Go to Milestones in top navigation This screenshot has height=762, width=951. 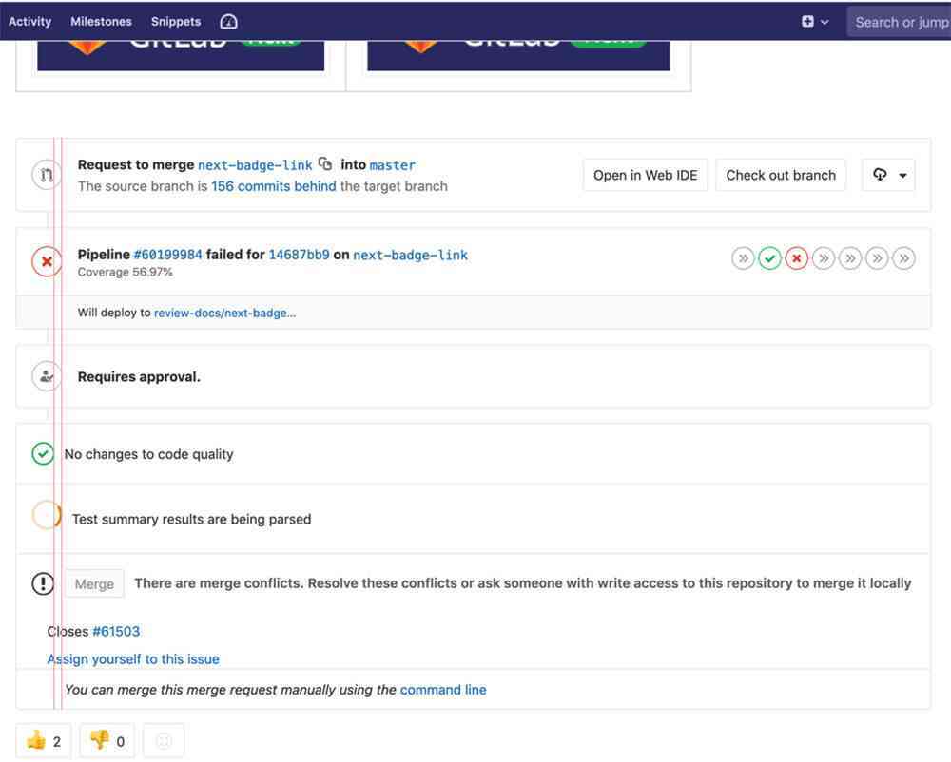pyautogui.click(x=101, y=21)
